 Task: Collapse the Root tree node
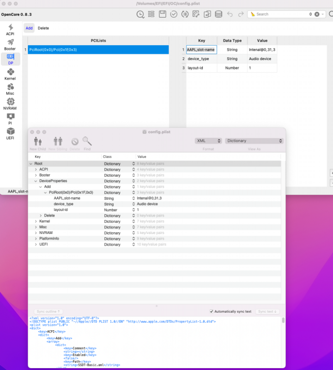(x=31, y=164)
